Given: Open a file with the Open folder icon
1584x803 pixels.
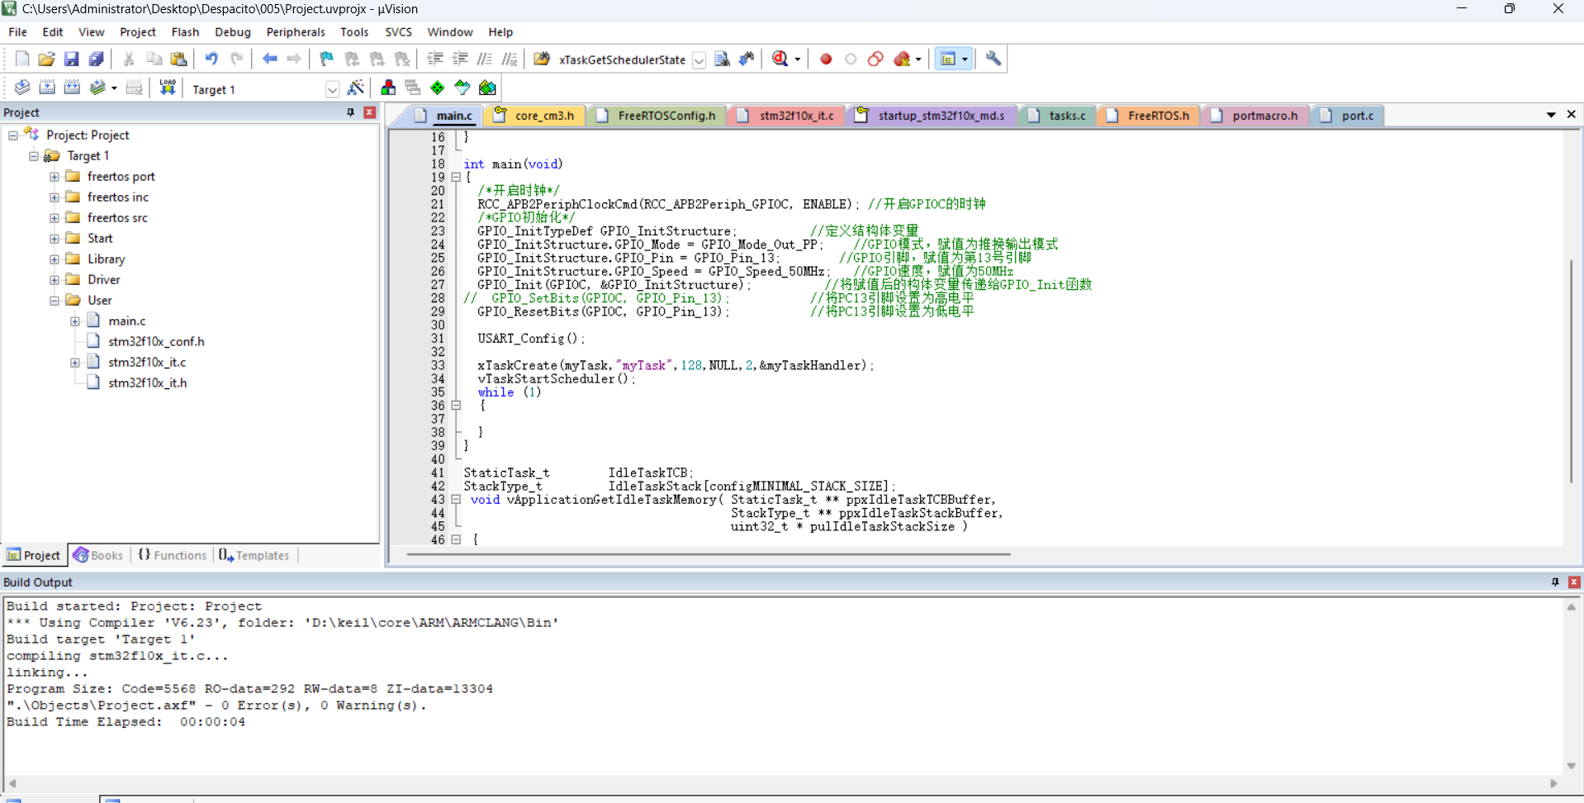Looking at the screenshot, I should pyautogui.click(x=47, y=59).
